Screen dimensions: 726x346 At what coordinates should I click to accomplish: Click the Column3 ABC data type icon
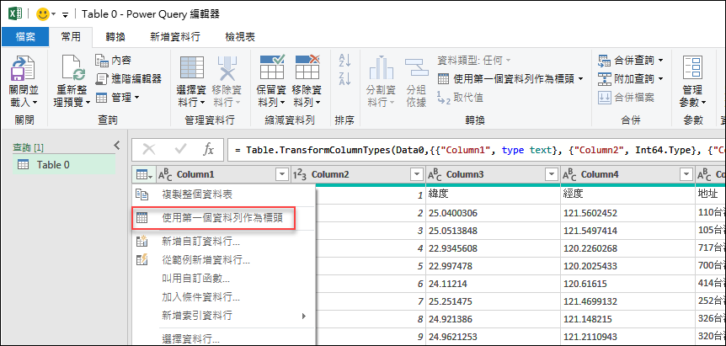435,174
